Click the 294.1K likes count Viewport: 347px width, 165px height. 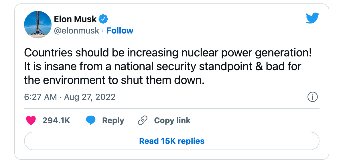56,121
